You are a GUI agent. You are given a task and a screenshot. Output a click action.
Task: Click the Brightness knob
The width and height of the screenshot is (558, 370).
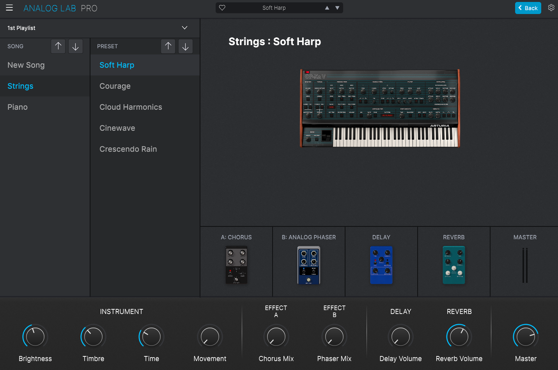(x=35, y=337)
